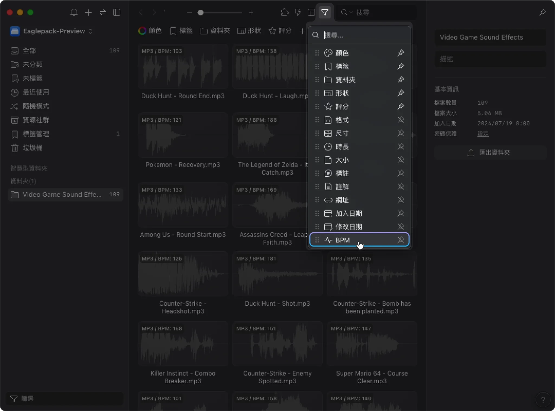The height and width of the screenshot is (411, 555).
Task: Open the 資料夾 filter in filter bar
Action: 215,31
